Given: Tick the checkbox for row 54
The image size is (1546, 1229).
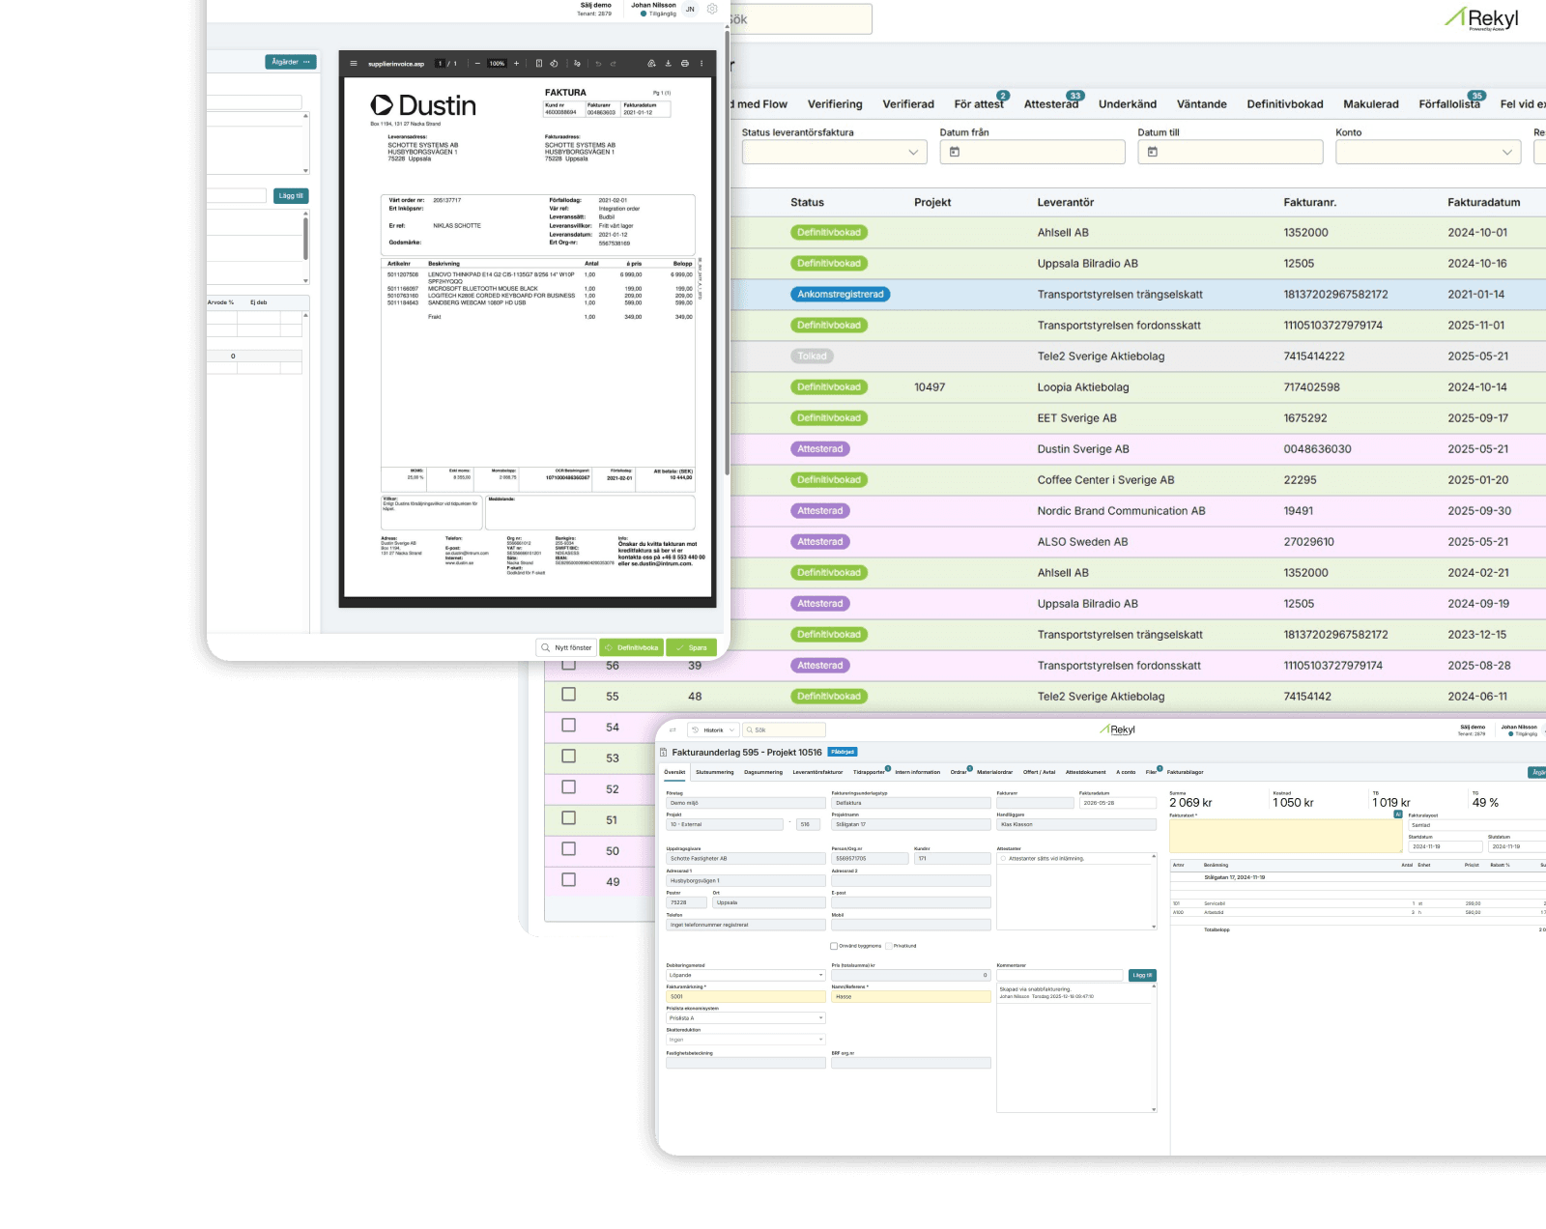Looking at the screenshot, I should [568, 726].
